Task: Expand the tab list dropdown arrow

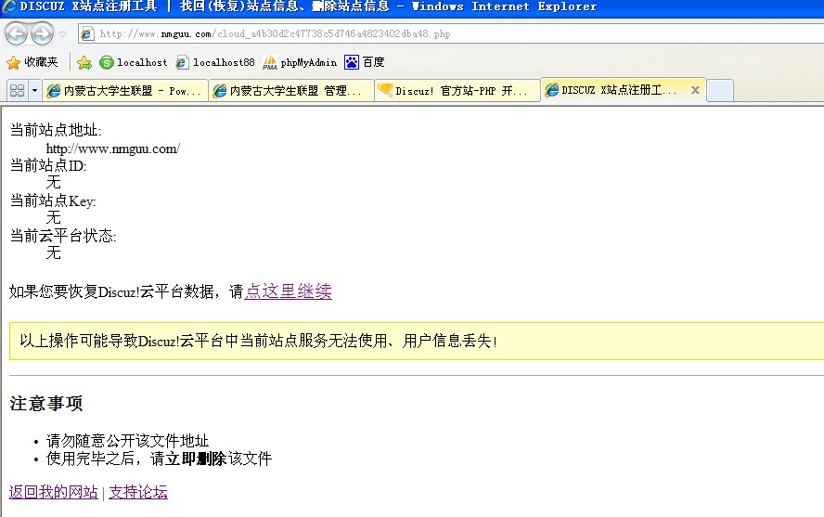Action: 34,90
